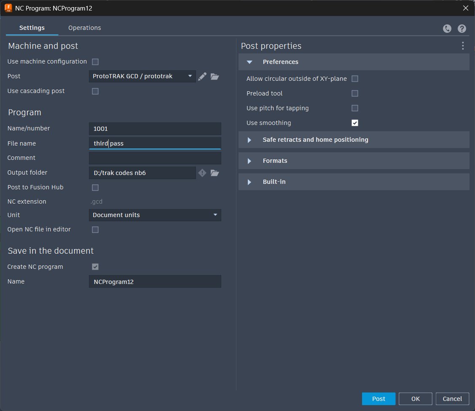475x411 pixels.
Task: Toggle Use cascading post checkbox
Action: click(x=95, y=91)
